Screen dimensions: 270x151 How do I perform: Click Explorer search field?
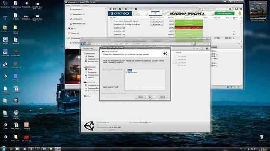coord(202,44)
